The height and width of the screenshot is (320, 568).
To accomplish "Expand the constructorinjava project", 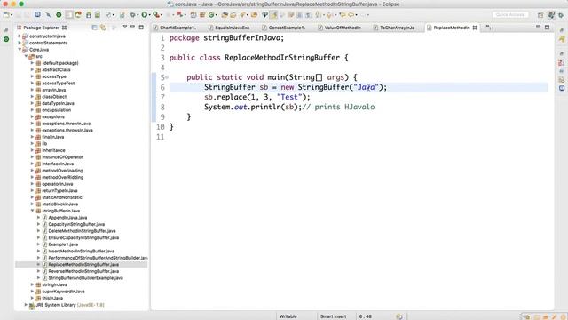I will (x=20, y=36).
